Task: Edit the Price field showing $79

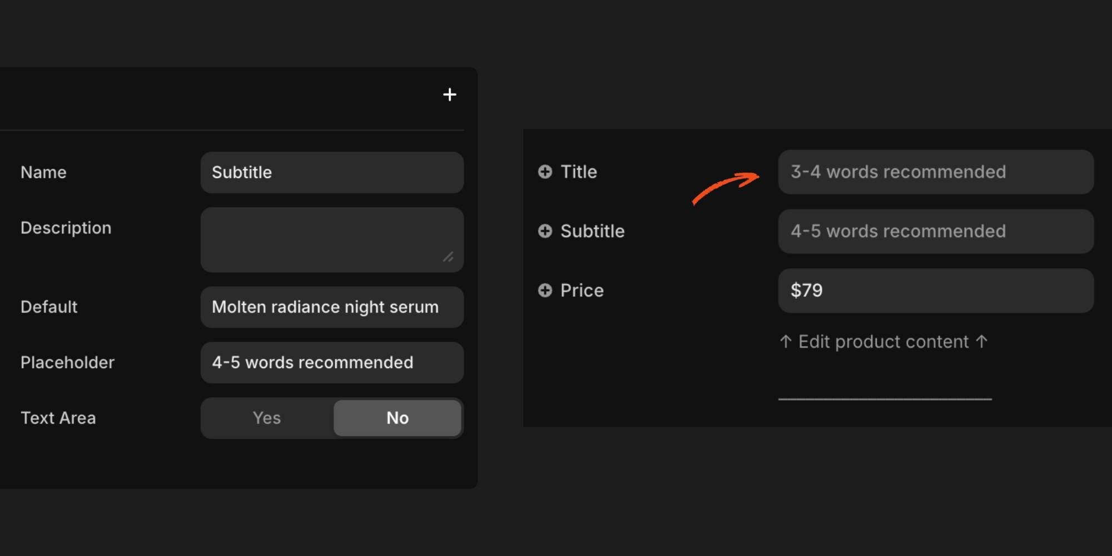Action: [x=936, y=290]
